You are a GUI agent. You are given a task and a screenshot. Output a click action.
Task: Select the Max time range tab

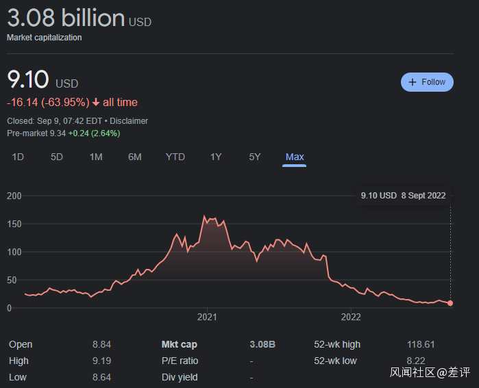(x=295, y=157)
